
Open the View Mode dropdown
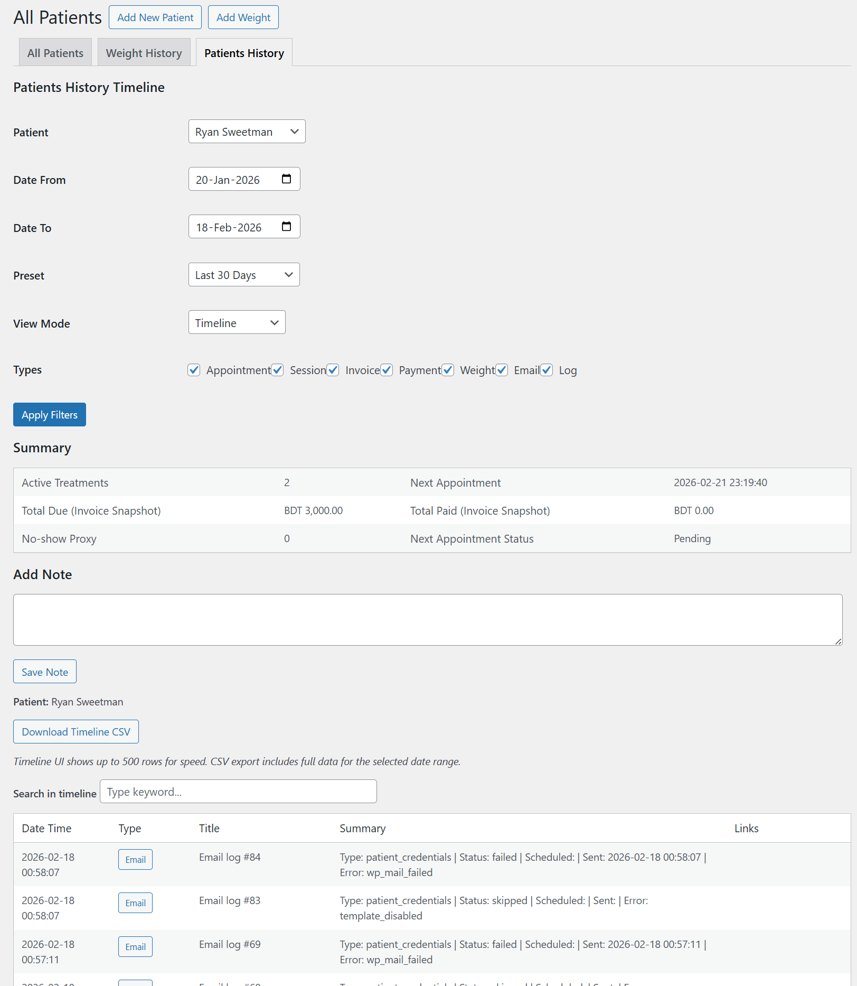[x=237, y=322]
